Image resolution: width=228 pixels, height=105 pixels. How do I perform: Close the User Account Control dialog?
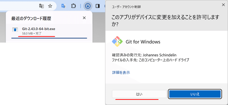tap(223, 5)
